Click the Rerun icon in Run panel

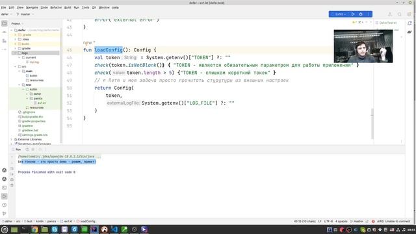[27, 149]
